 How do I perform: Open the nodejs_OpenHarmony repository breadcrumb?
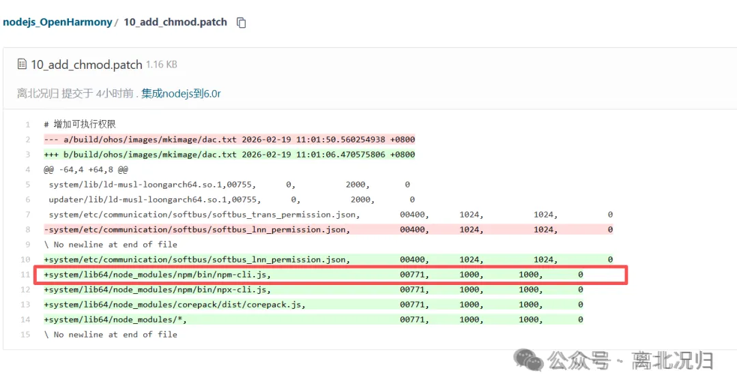[57, 22]
